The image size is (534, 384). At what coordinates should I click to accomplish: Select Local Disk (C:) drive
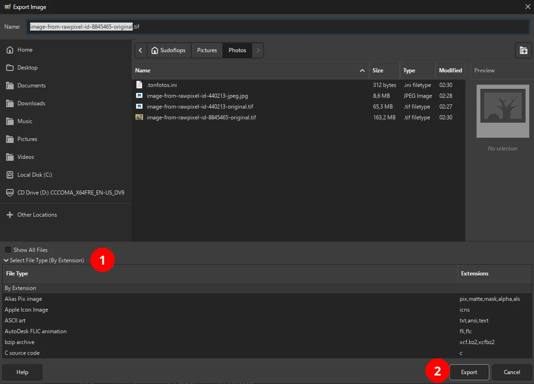[34, 175]
